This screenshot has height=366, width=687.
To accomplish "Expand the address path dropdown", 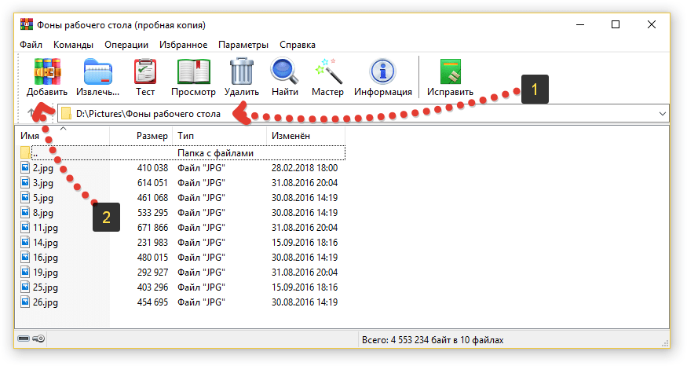I will coord(662,114).
